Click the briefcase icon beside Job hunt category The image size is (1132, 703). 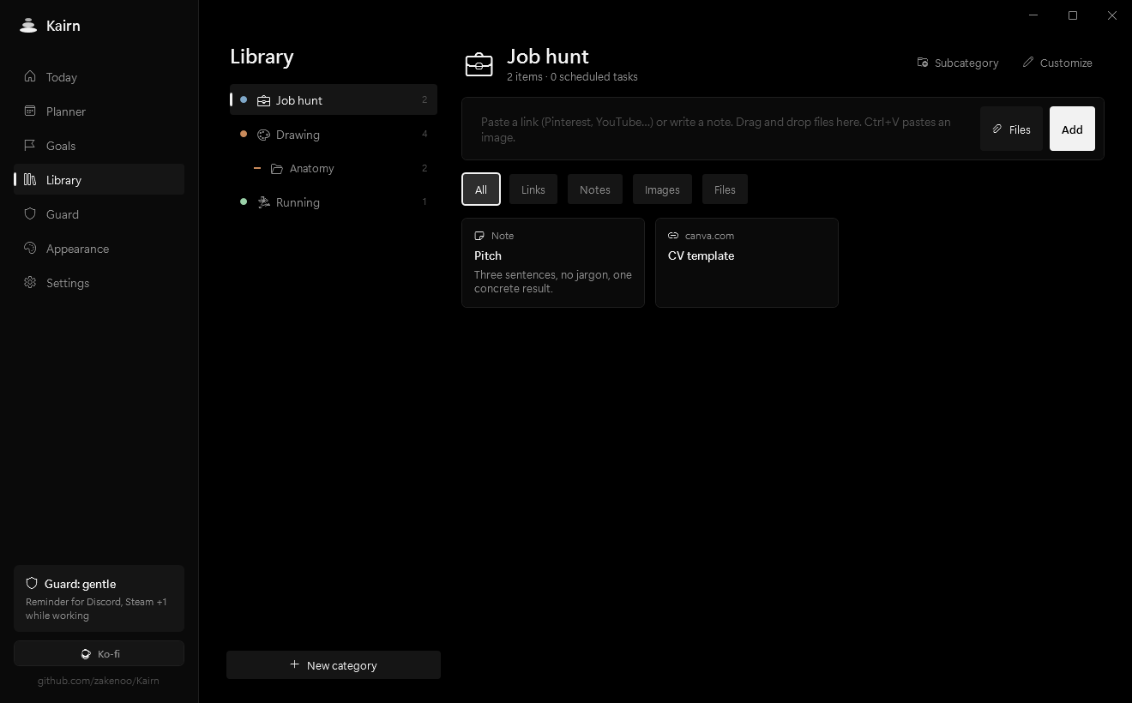pos(264,100)
